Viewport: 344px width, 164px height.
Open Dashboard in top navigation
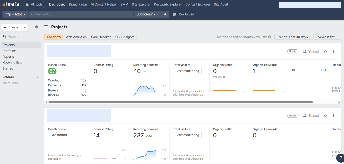pyautogui.click(x=57, y=4)
